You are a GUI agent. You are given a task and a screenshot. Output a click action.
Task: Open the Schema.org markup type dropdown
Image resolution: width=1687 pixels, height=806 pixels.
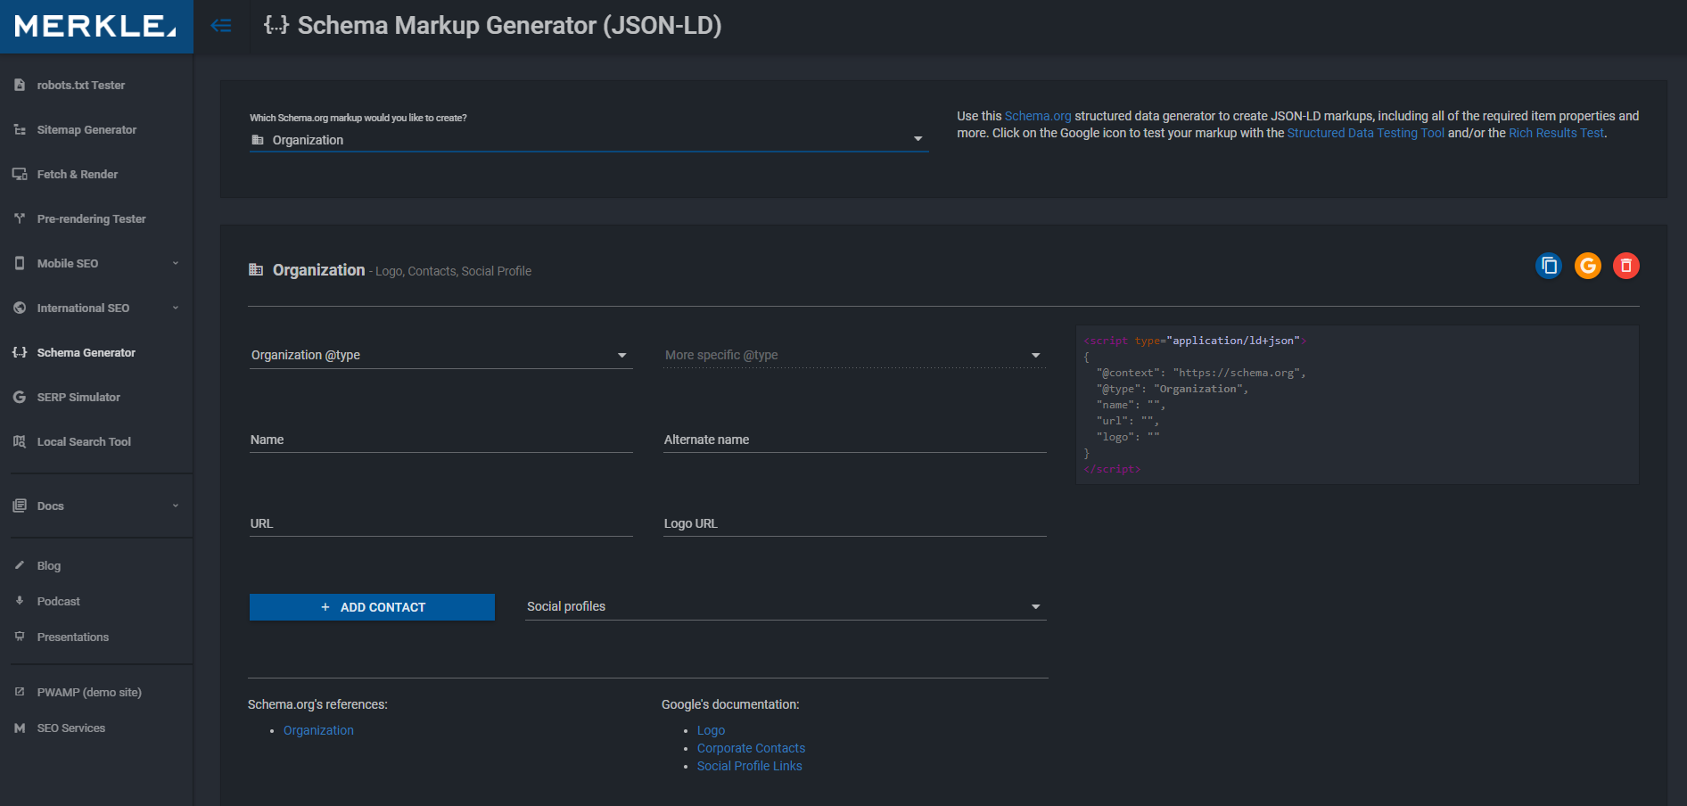point(588,140)
